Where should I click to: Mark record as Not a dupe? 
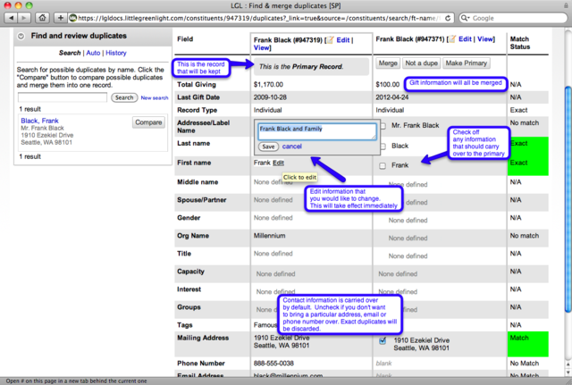click(421, 63)
